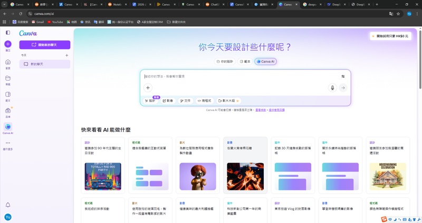Open a new browser tab
This screenshot has width=422, height=223.
click(x=377, y=4)
